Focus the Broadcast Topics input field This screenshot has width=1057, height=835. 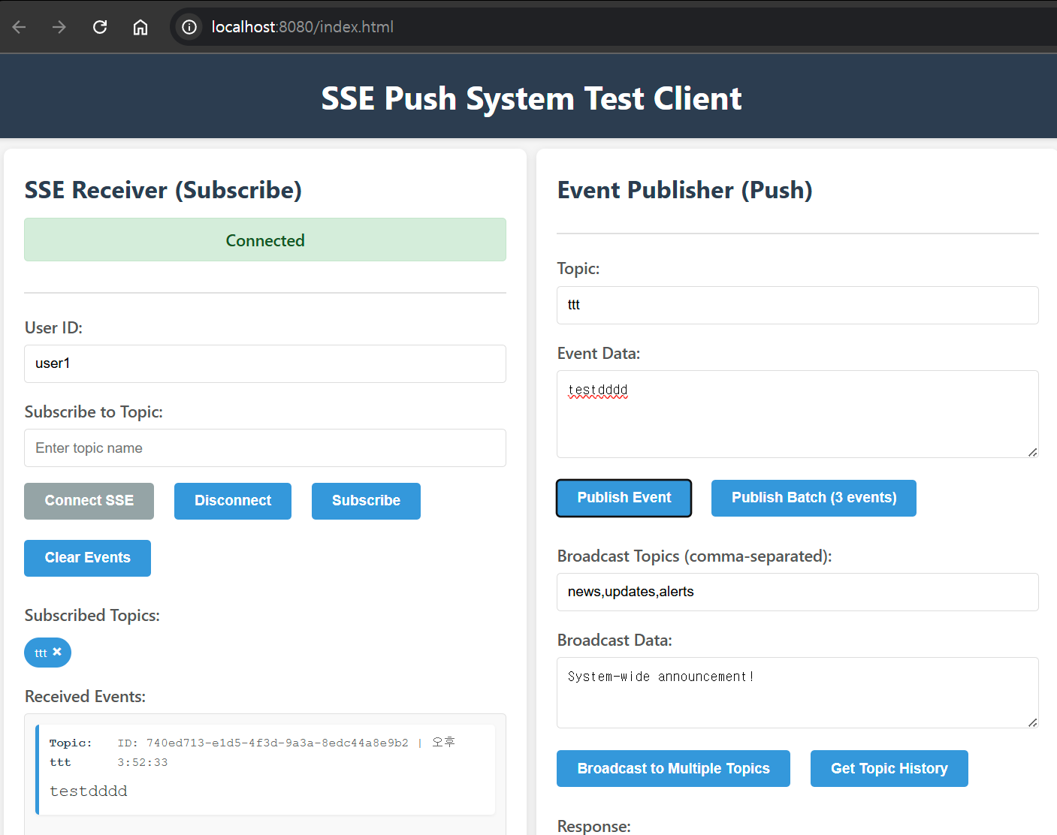tap(797, 592)
